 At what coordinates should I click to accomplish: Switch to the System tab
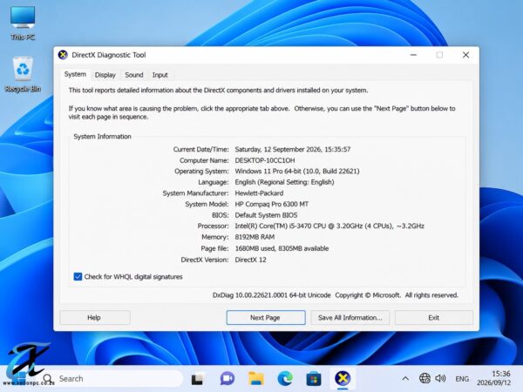click(x=75, y=74)
